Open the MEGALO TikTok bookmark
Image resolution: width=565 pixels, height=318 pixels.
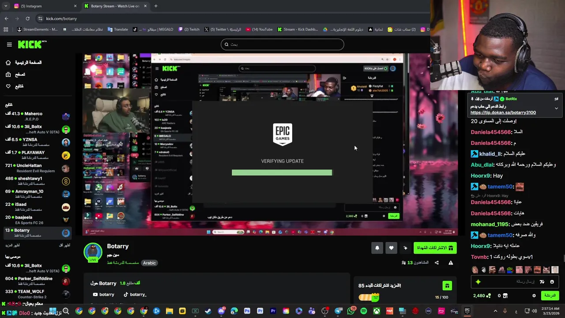click(x=154, y=30)
